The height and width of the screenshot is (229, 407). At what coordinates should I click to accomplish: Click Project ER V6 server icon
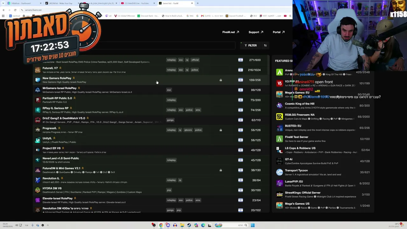coord(38,150)
